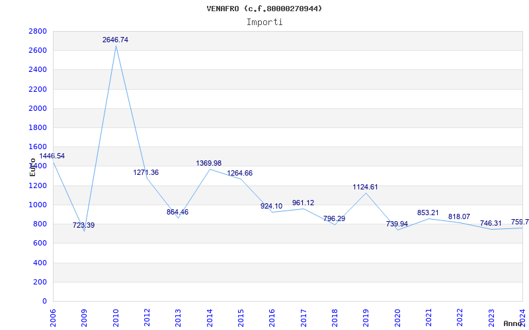
Task: Click the 1369.98 data label
Action: 209,163
